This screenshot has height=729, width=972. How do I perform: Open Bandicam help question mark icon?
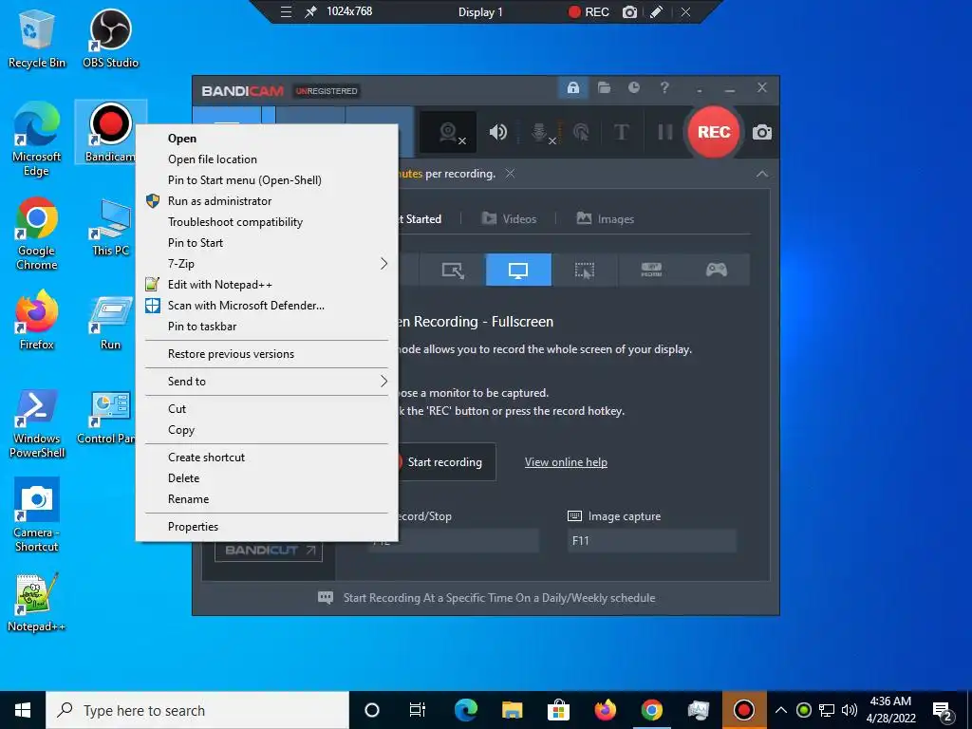[x=664, y=88]
